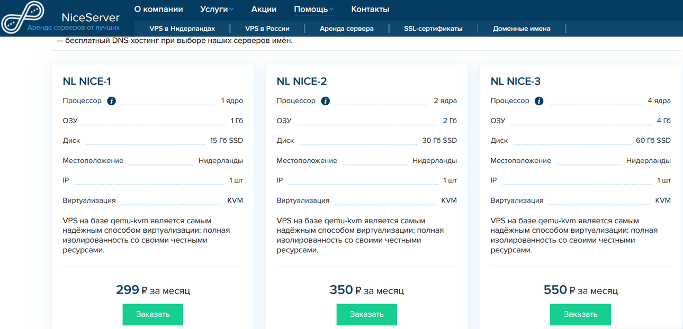This screenshot has height=329, width=683.
Task: Click the 350 ₽ за месяц price
Action: pos(367,290)
